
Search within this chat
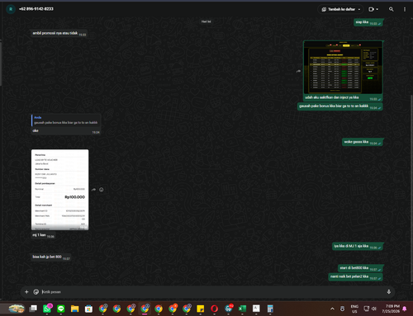coord(391,9)
